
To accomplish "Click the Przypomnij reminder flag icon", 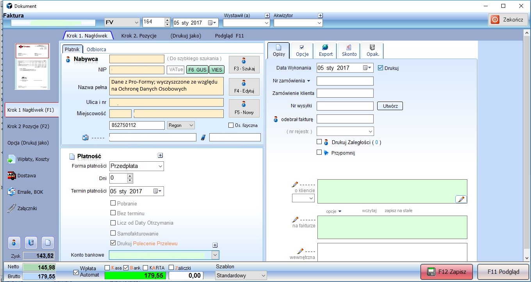I will [326, 153].
